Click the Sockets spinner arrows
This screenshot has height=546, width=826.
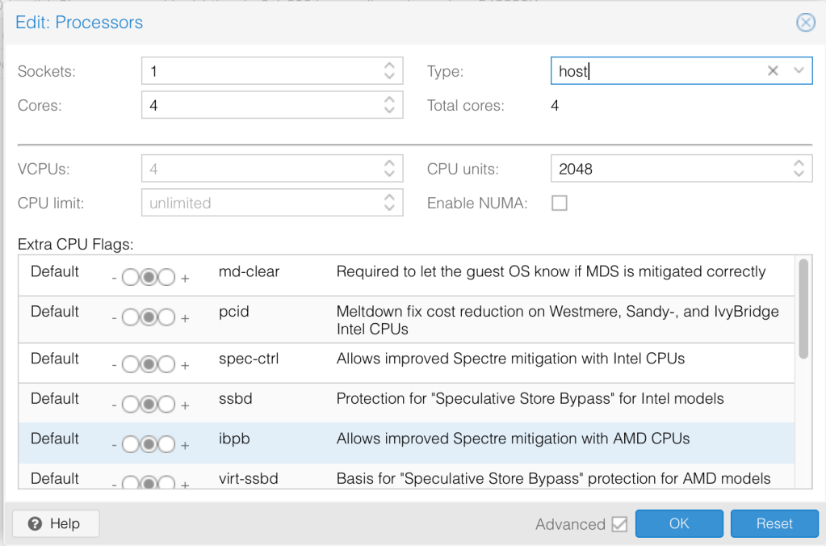click(x=389, y=71)
